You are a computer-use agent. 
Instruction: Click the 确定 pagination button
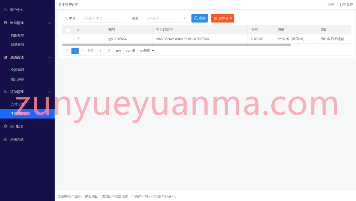point(118,51)
